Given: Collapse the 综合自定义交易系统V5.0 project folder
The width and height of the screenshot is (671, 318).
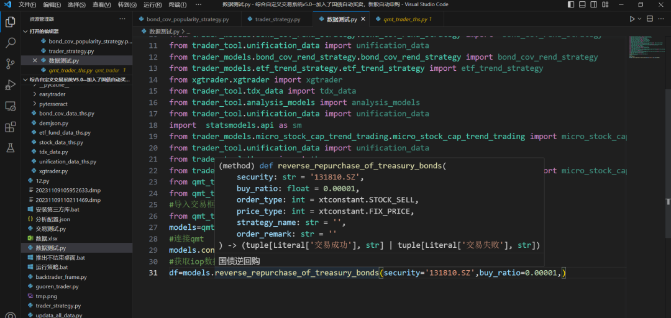Looking at the screenshot, I should coord(25,79).
